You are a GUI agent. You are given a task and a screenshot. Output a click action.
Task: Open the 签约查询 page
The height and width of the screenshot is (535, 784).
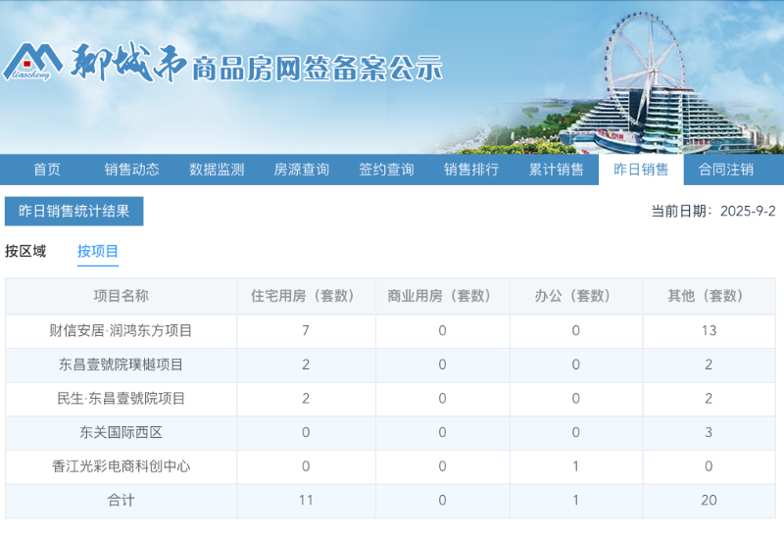[x=386, y=170]
